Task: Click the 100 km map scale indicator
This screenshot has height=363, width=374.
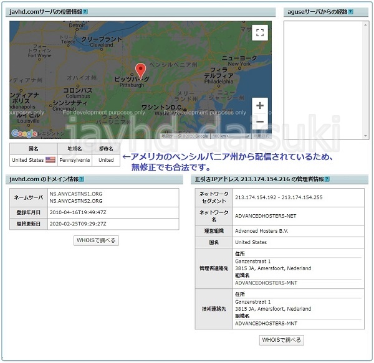Action: [x=231, y=136]
